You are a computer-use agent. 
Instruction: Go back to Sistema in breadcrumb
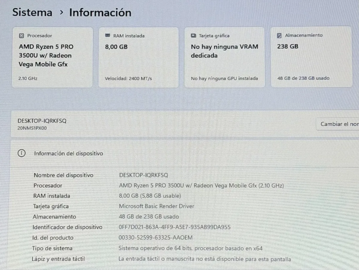32,13
